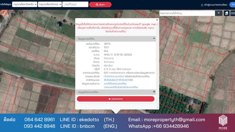Click the More Property logo
This screenshot has height=132, width=235.
pyautogui.click(x=223, y=122)
